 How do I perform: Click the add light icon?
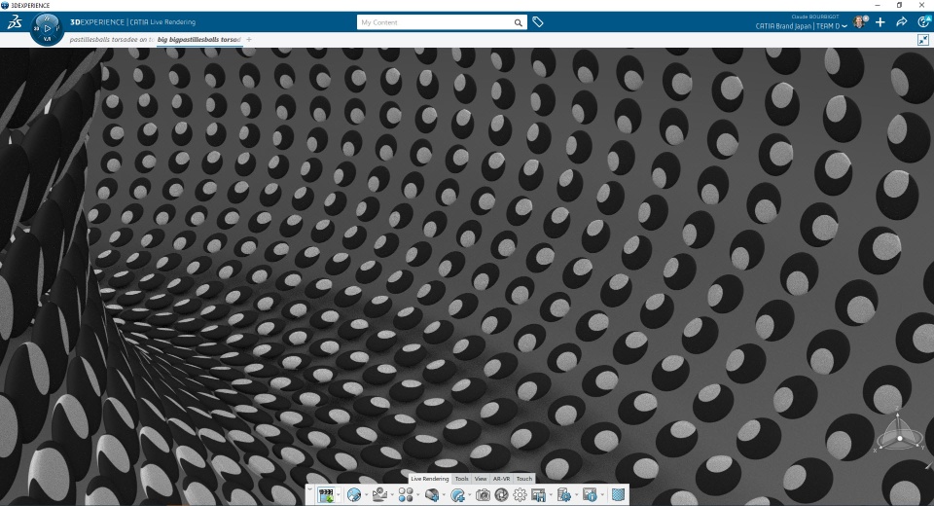pos(432,494)
